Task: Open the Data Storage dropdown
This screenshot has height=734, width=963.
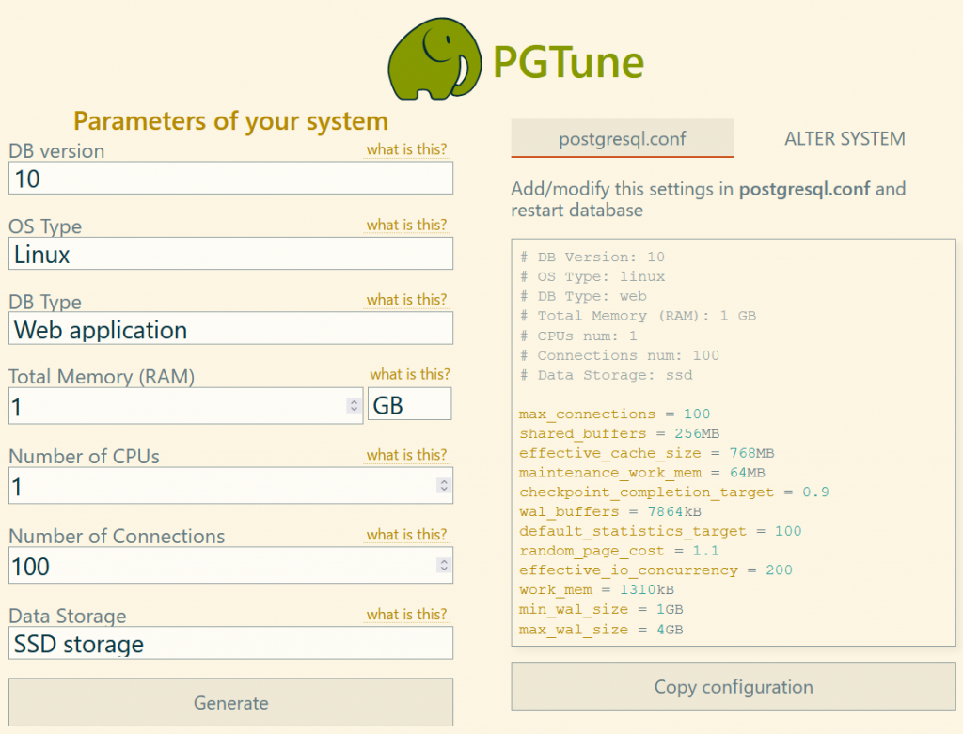Action: click(x=230, y=644)
